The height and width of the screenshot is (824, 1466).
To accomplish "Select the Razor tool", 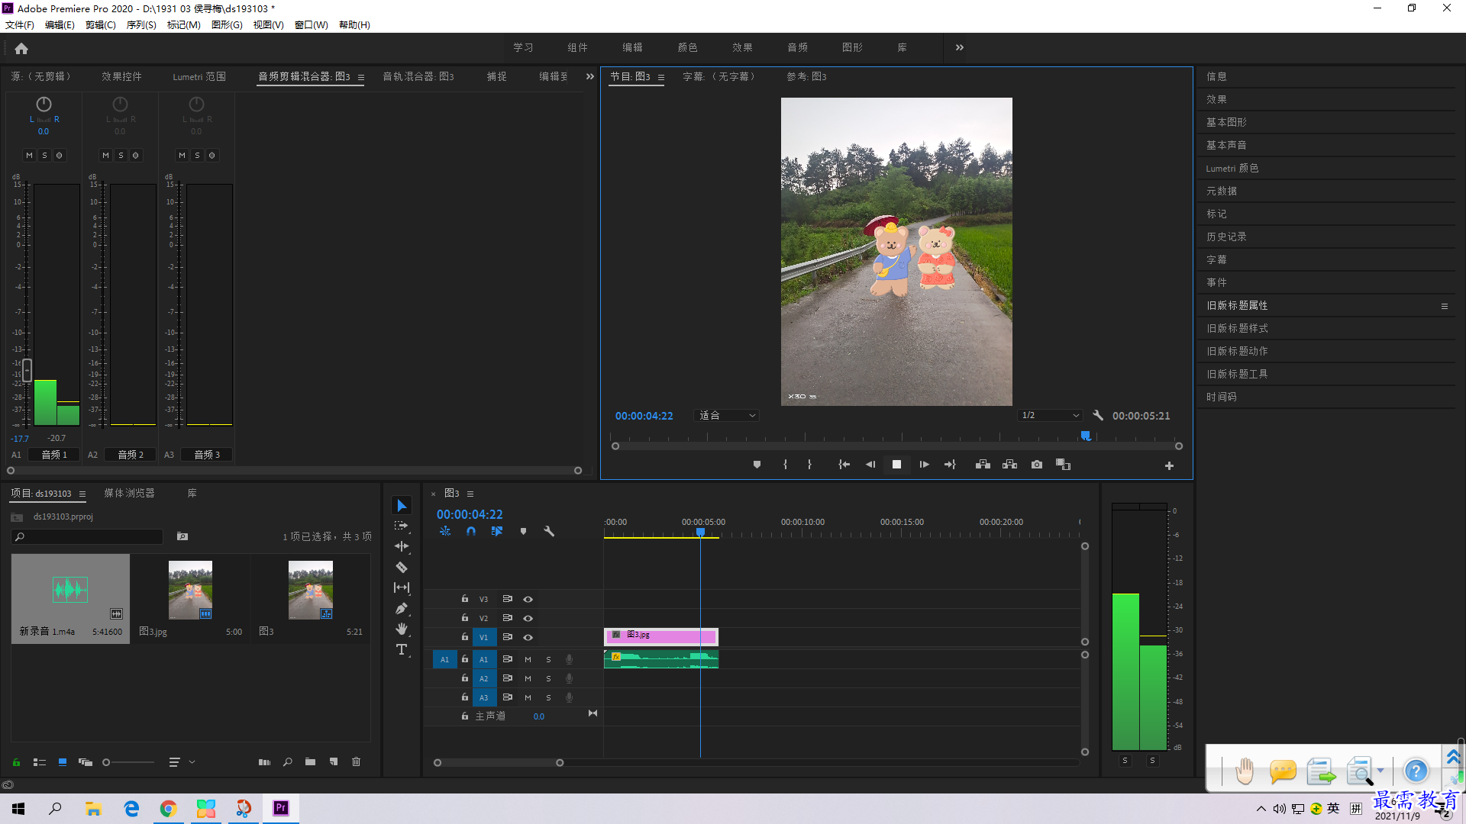I will coord(402,567).
